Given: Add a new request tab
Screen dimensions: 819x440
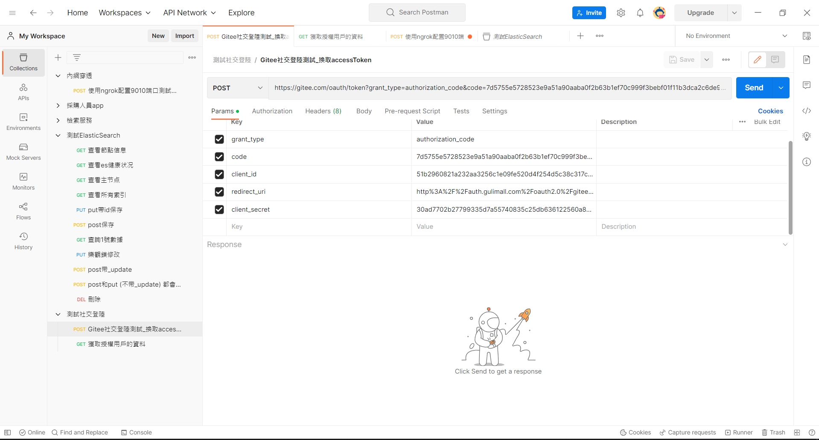Looking at the screenshot, I should [580, 36].
